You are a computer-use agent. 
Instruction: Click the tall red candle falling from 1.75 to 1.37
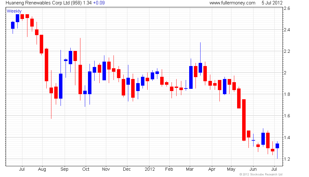point(244,120)
